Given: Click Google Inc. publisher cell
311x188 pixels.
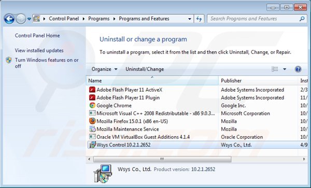Looking at the screenshot, I should point(233,105).
